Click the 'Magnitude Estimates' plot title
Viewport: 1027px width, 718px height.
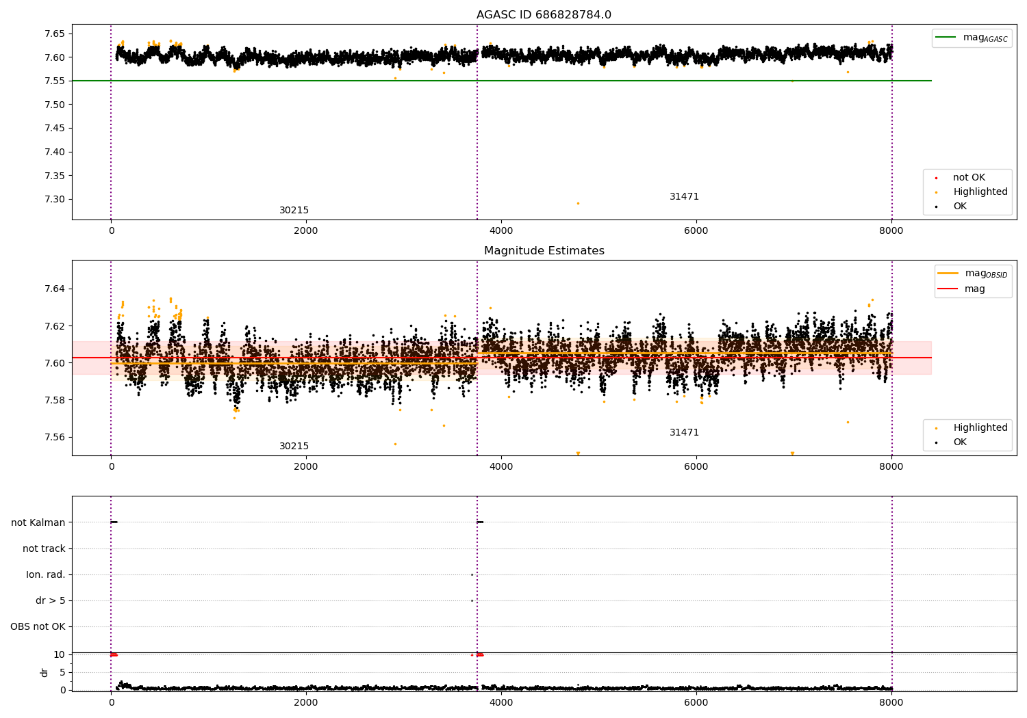(544, 250)
